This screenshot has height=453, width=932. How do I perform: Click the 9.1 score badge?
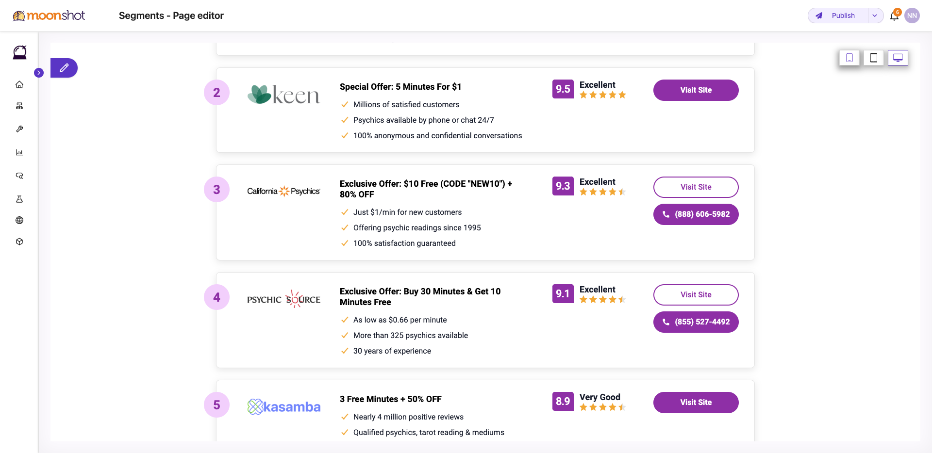pyautogui.click(x=563, y=294)
